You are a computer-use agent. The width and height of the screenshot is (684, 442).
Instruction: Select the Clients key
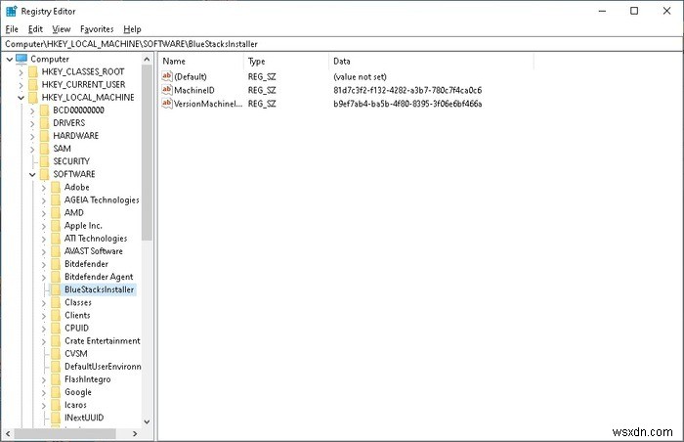[77, 315]
